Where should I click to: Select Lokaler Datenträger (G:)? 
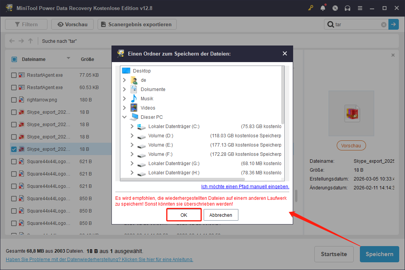pos(174,164)
